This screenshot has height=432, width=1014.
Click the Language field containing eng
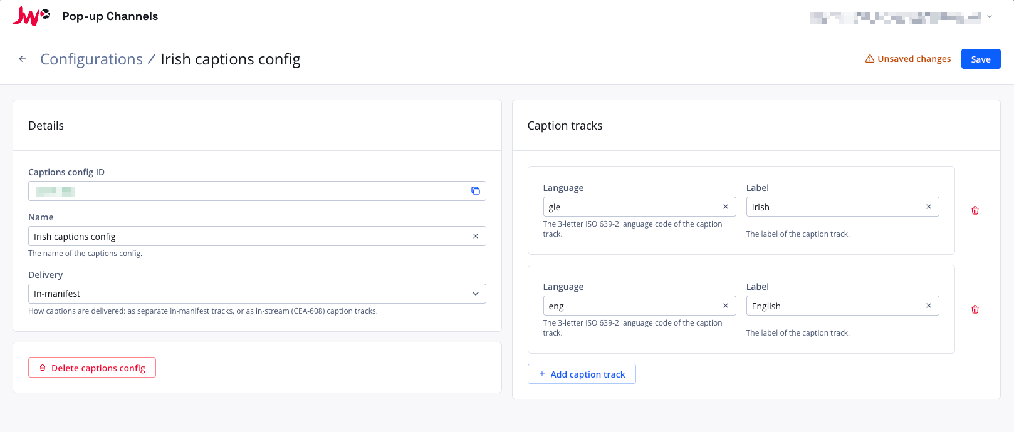(x=639, y=306)
